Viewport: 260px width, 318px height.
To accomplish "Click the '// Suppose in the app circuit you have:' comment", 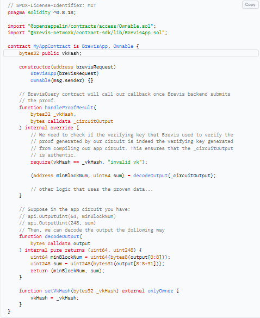I will click(75, 209).
